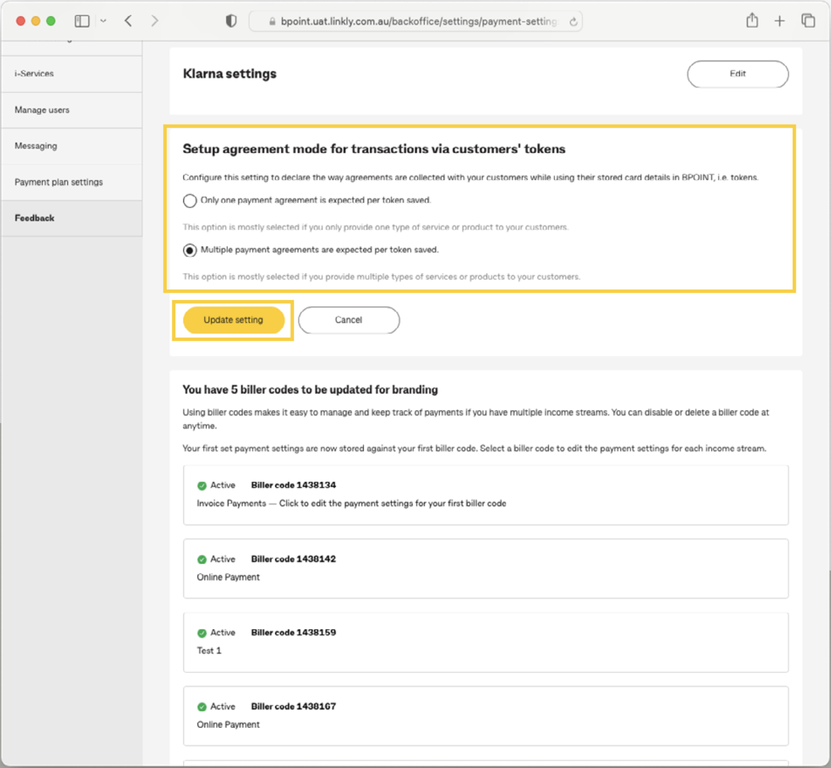The image size is (831, 768).
Task: Select "Multiple payment agreements" option
Action: point(190,250)
